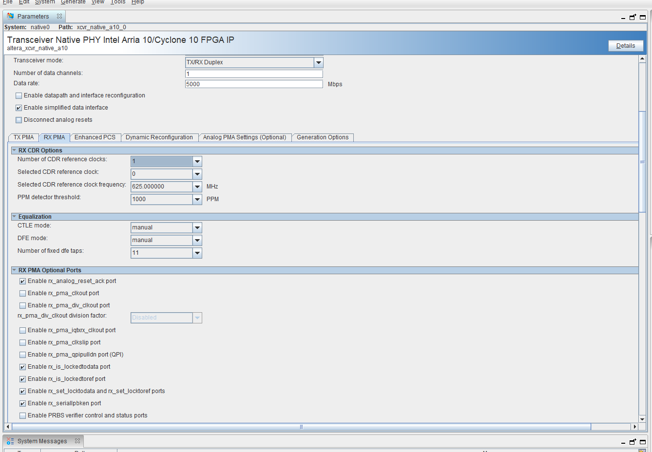The image size is (652, 452).
Task: Open the Help menu
Action: [138, 2]
